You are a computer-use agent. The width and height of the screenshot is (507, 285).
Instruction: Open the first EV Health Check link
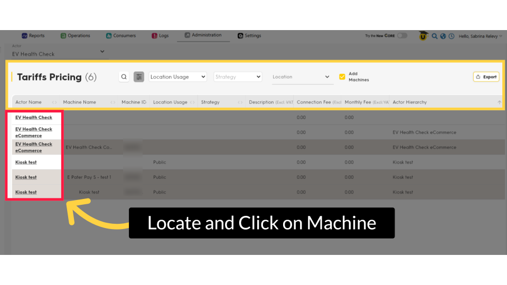point(34,117)
